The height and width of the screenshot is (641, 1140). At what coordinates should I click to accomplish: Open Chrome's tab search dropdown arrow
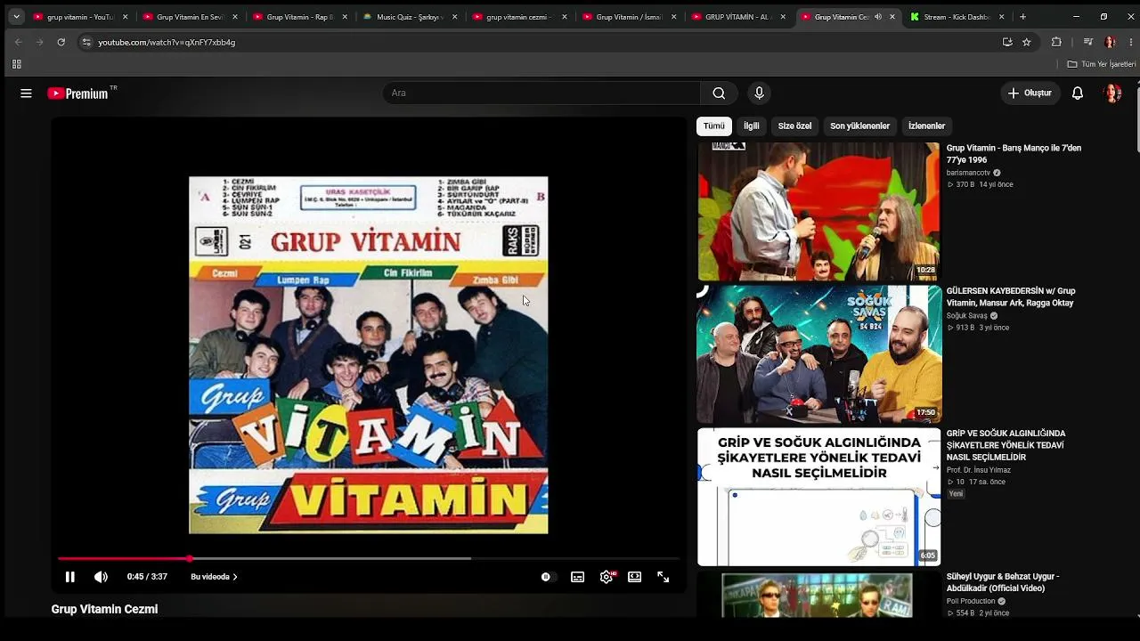[16, 17]
